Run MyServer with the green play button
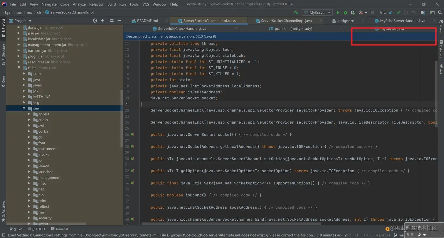Screen dimensions: 444x238 click(338, 13)
